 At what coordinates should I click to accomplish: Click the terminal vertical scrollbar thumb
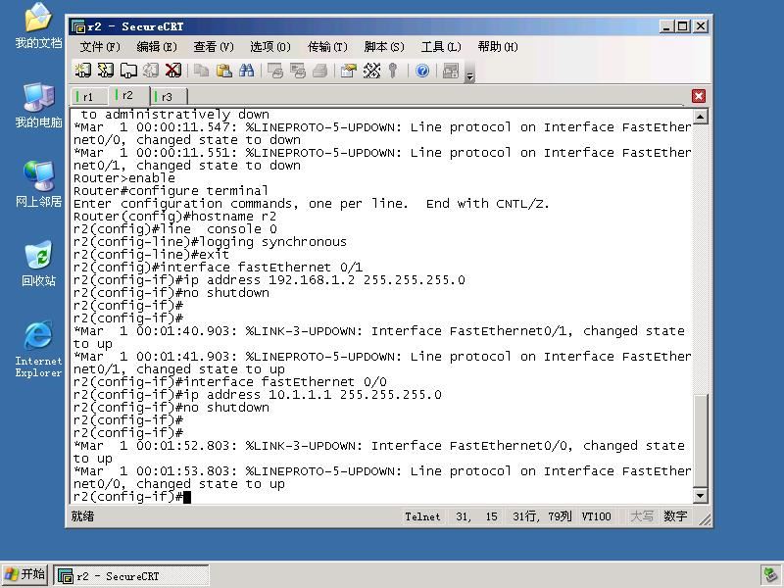(x=700, y=440)
